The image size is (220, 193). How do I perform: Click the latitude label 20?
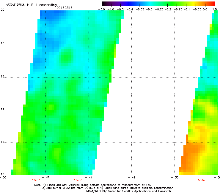click(x=2, y=10)
